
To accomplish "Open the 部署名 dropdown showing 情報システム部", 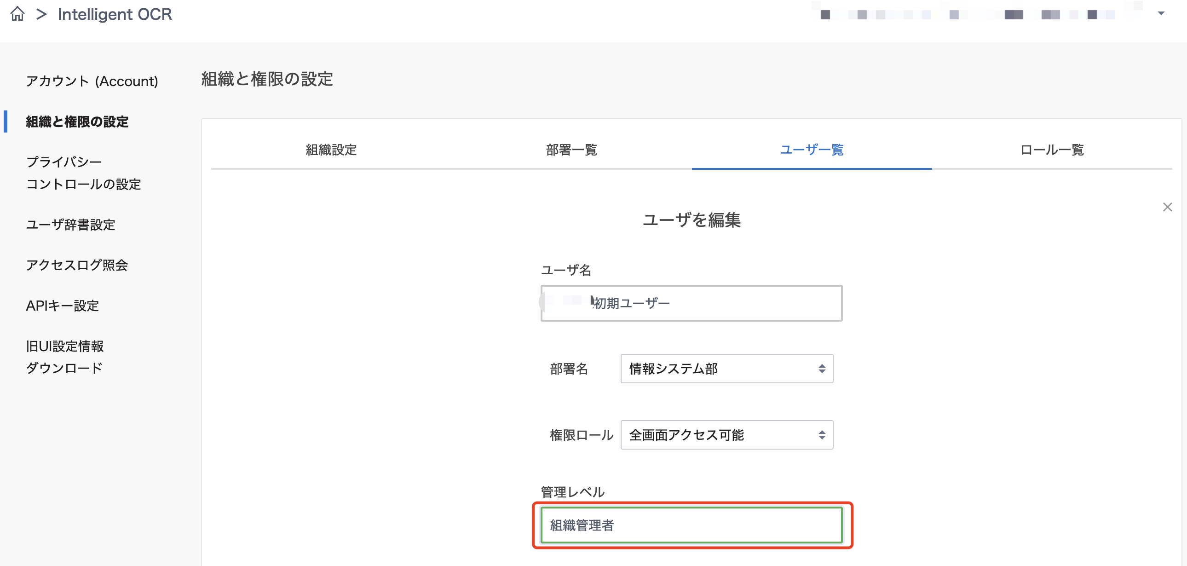I will (x=726, y=368).
